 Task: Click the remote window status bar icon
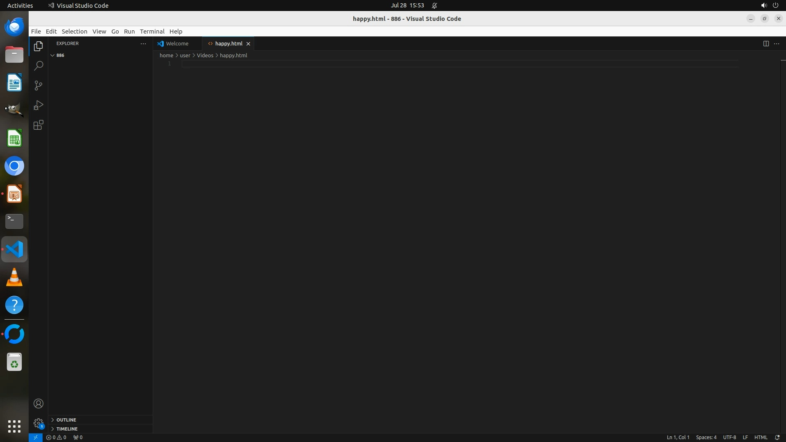[x=35, y=437]
